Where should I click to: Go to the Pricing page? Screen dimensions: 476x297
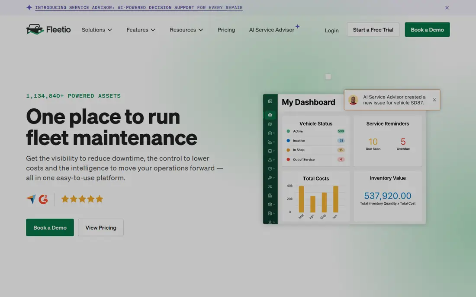[x=226, y=30]
